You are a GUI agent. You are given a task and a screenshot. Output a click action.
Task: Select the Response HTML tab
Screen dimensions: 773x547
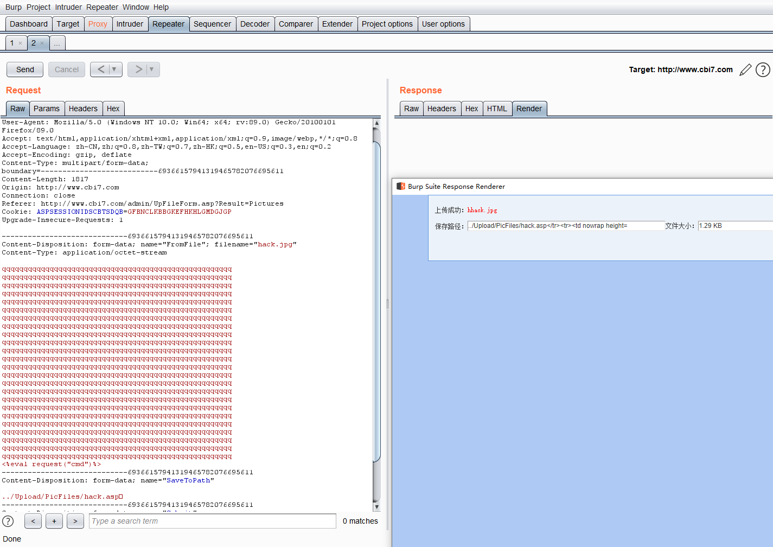tap(497, 109)
